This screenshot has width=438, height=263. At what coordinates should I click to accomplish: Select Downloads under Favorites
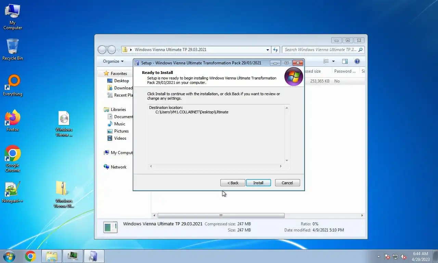(119, 88)
